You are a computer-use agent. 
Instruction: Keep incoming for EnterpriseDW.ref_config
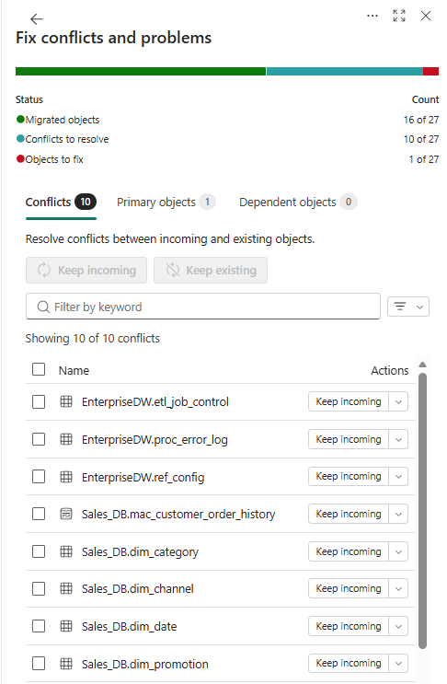349,477
